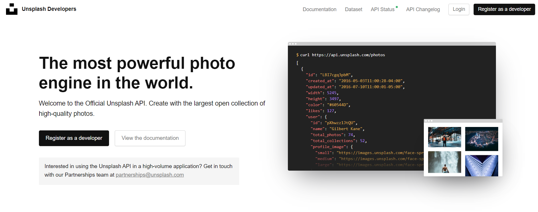Click the total_photos value 74

pos(351,135)
